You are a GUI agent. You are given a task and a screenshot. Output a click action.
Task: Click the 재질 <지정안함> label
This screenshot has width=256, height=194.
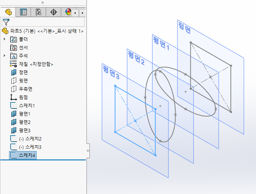point(36,64)
